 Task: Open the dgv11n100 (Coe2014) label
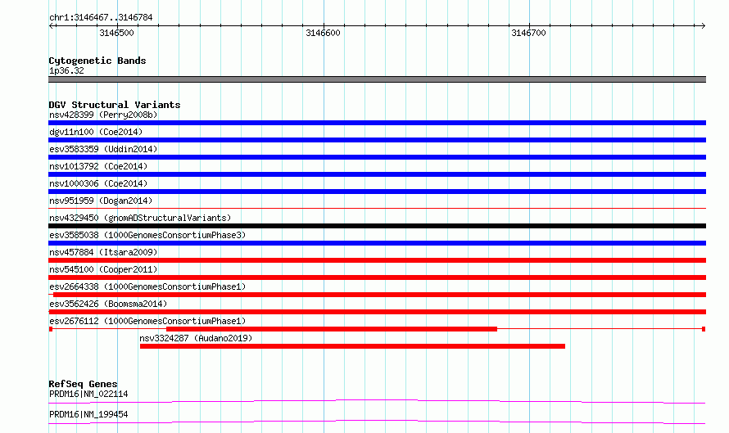[96, 132]
